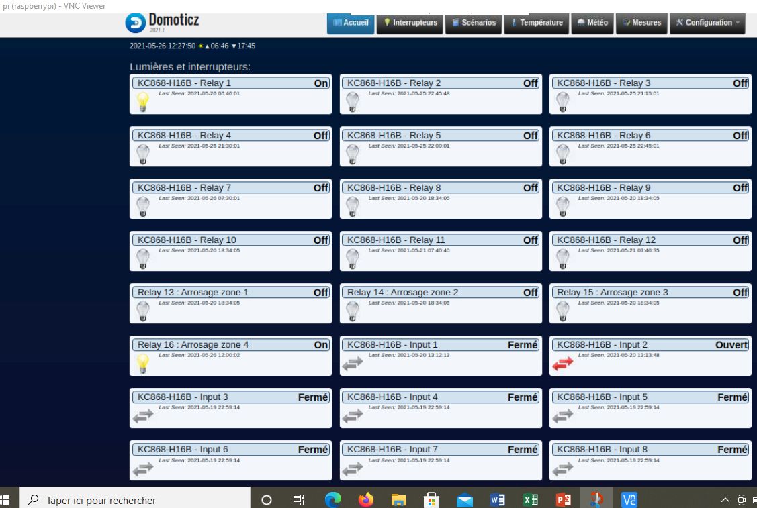The width and height of the screenshot is (757, 508).
Task: Click the lit bulb of Relay 16 Arrosage zone 4
Action: pyautogui.click(x=142, y=363)
